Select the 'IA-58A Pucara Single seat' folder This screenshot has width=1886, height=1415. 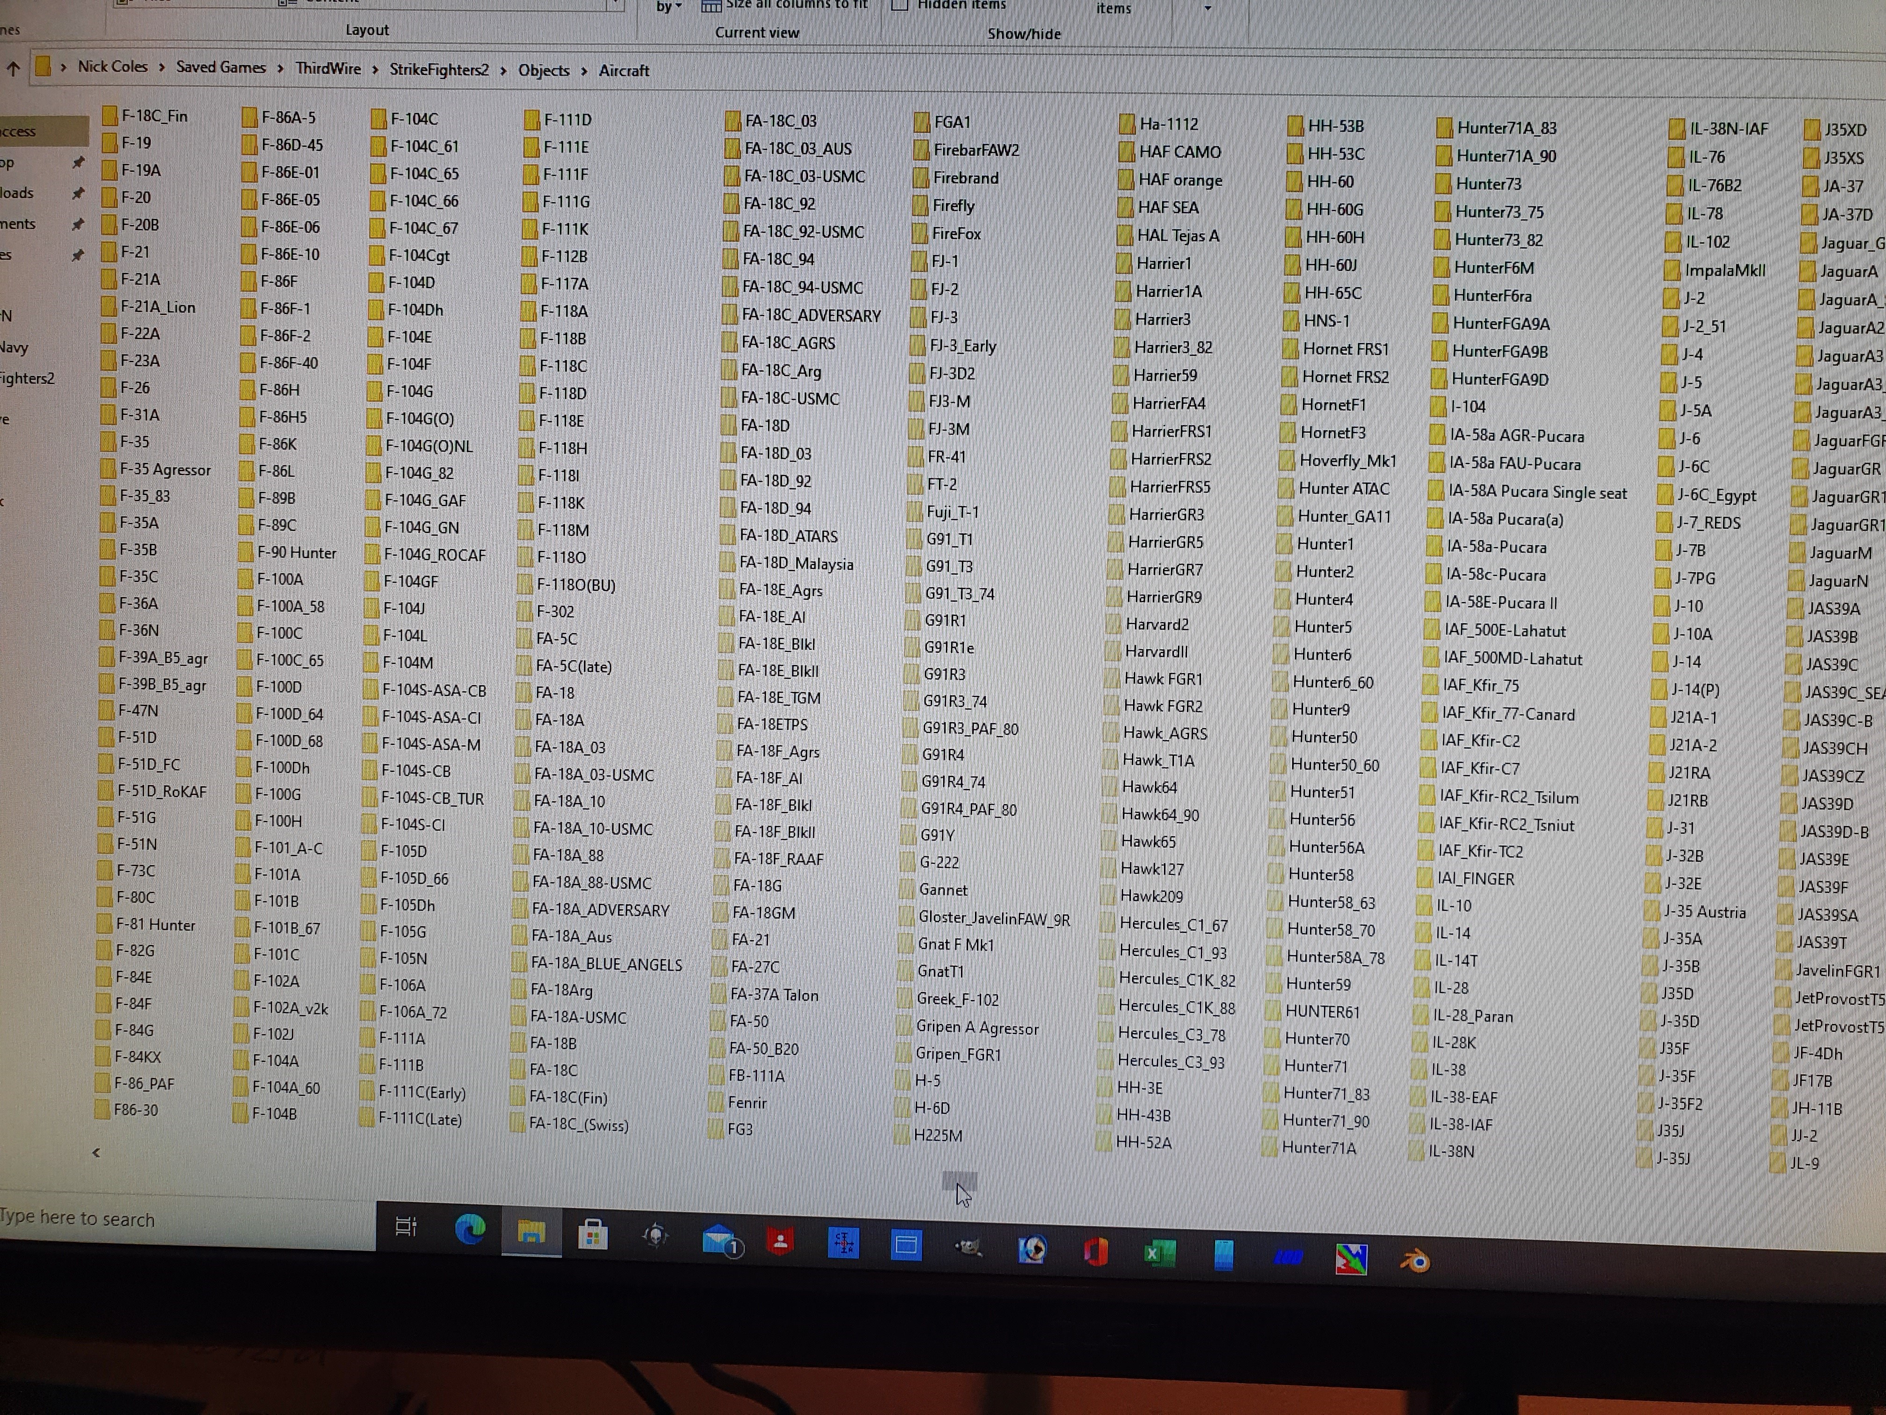1538,492
